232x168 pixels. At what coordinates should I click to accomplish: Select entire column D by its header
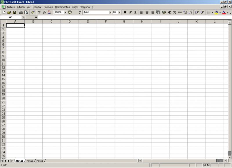[x=70, y=21]
